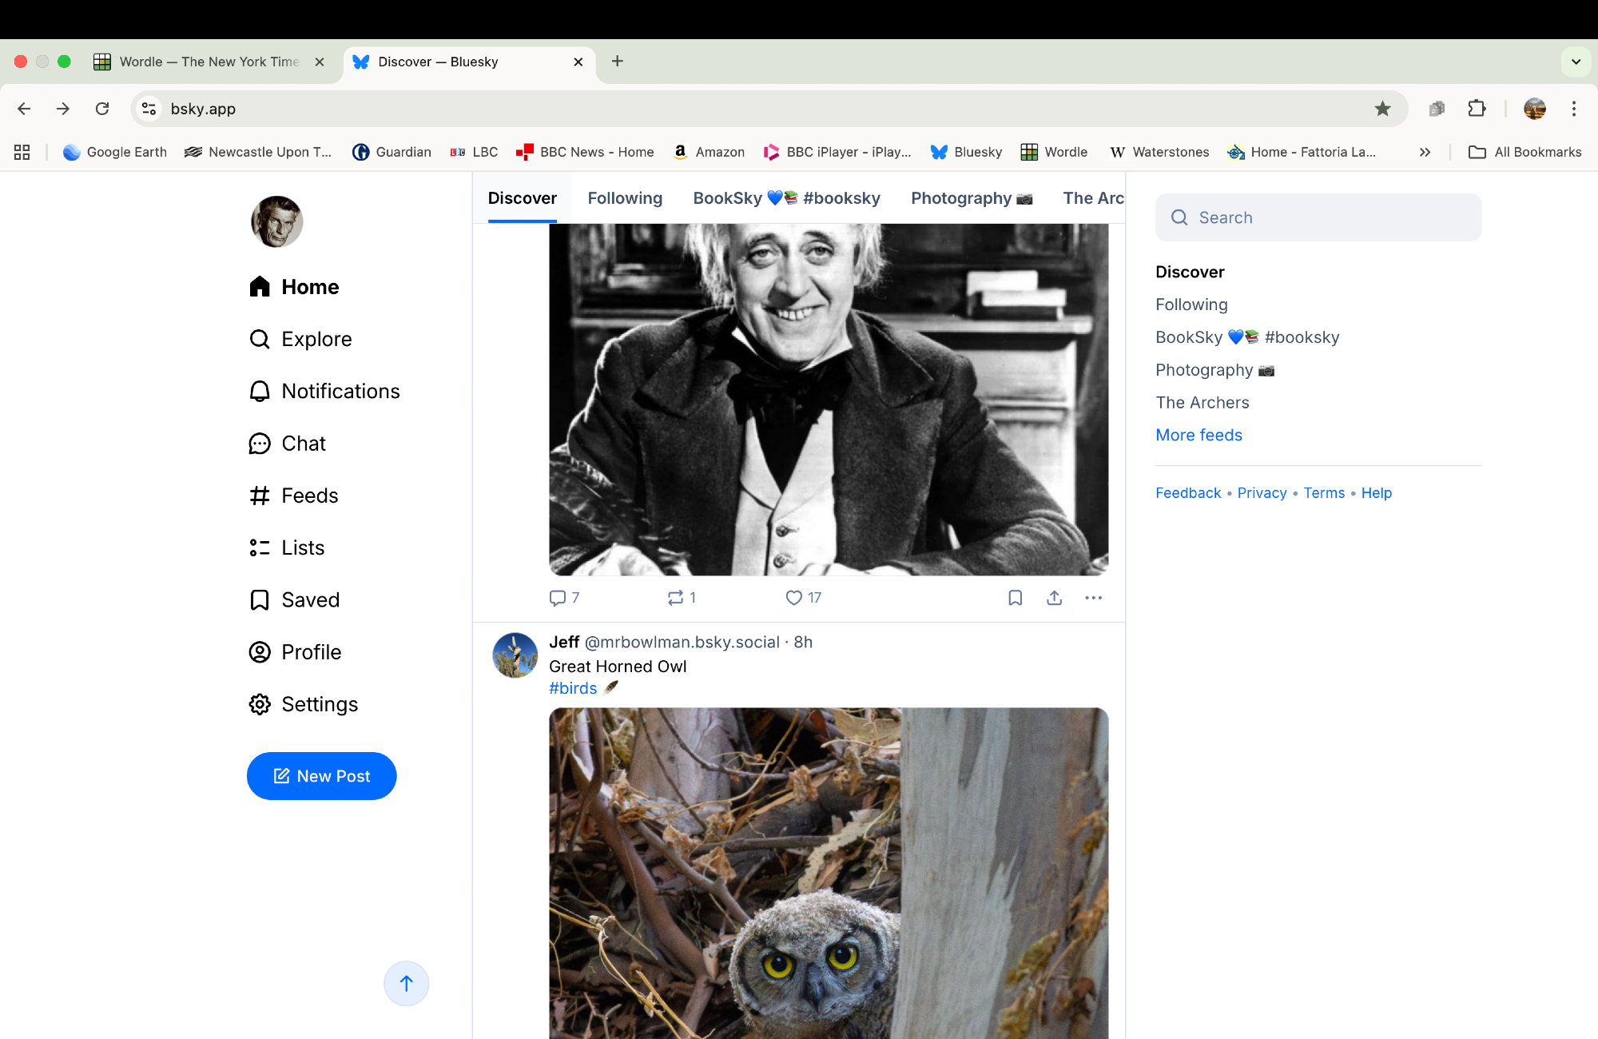
Task: Click the New Post button
Action: click(x=321, y=776)
